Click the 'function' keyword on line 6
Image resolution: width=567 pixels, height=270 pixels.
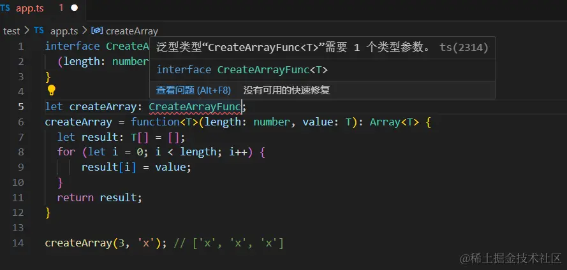click(x=155, y=122)
